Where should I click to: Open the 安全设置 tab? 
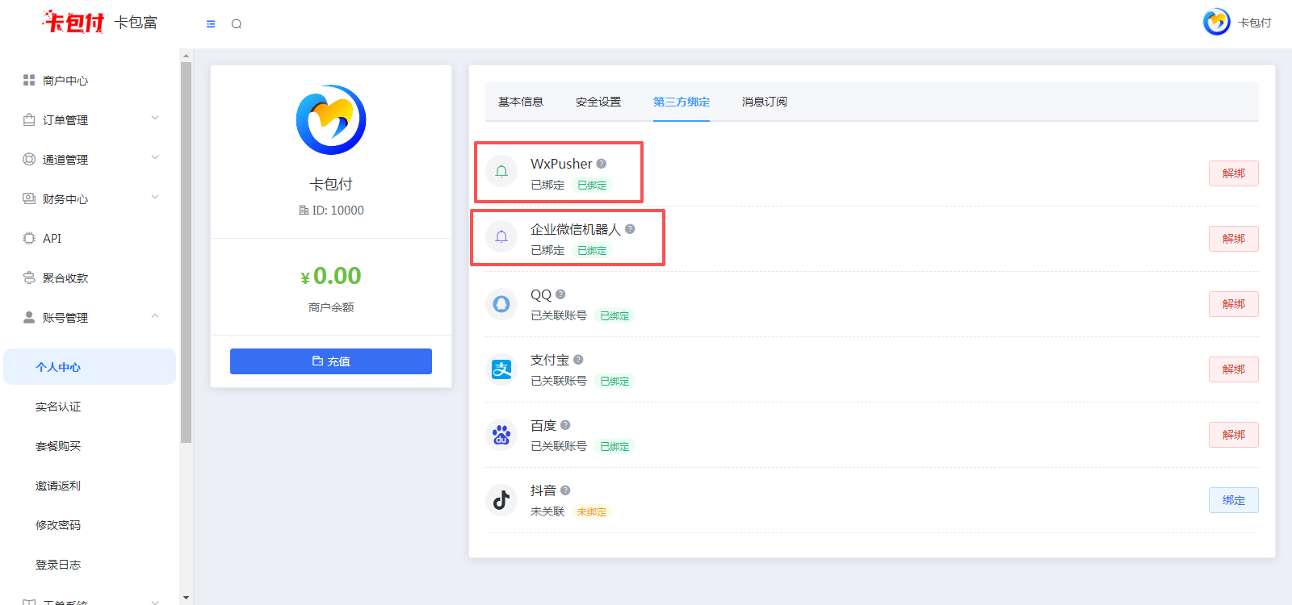(x=598, y=102)
